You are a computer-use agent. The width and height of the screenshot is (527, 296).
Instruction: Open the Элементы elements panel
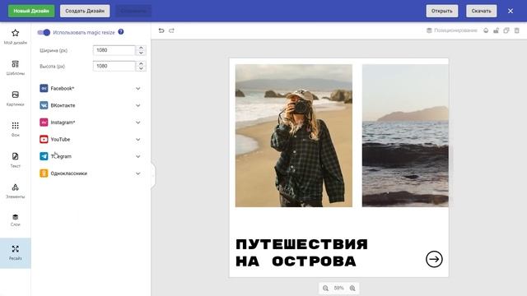click(15, 191)
